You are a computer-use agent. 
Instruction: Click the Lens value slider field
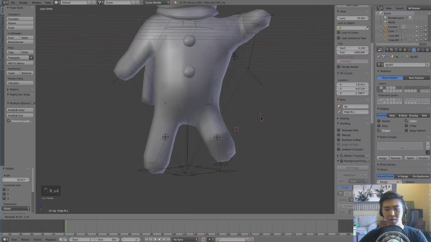coord(353,18)
